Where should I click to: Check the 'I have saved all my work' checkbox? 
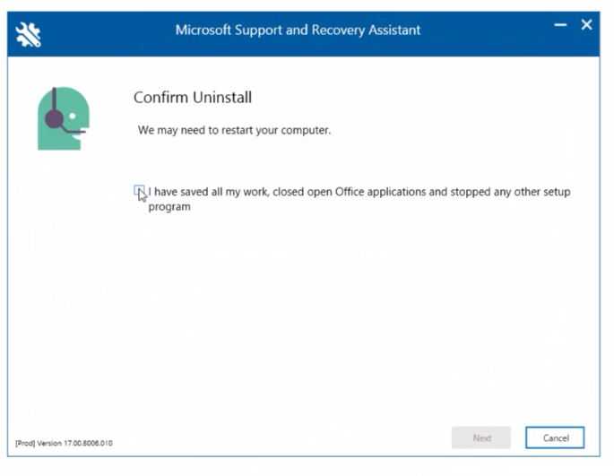click(139, 191)
